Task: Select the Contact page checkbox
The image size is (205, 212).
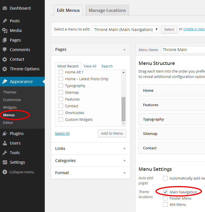Action: (61, 106)
